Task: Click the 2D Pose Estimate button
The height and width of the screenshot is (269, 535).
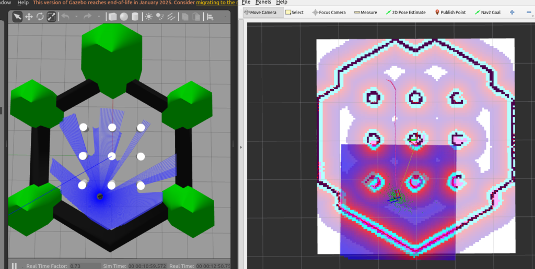Action: (x=405, y=12)
